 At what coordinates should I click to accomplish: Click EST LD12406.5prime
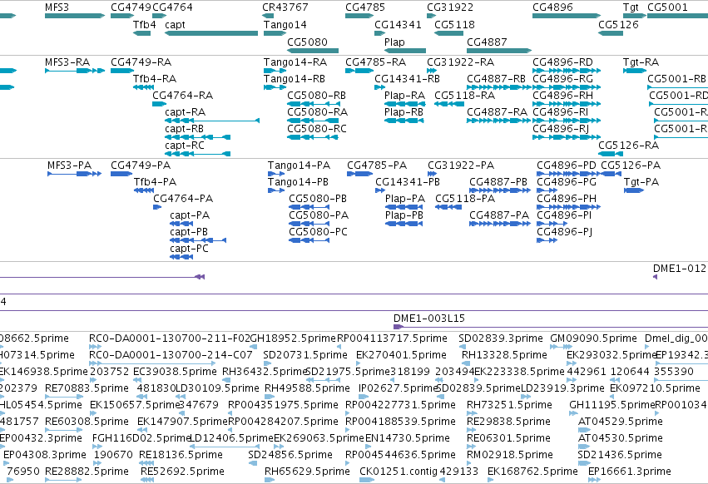click(x=223, y=446)
